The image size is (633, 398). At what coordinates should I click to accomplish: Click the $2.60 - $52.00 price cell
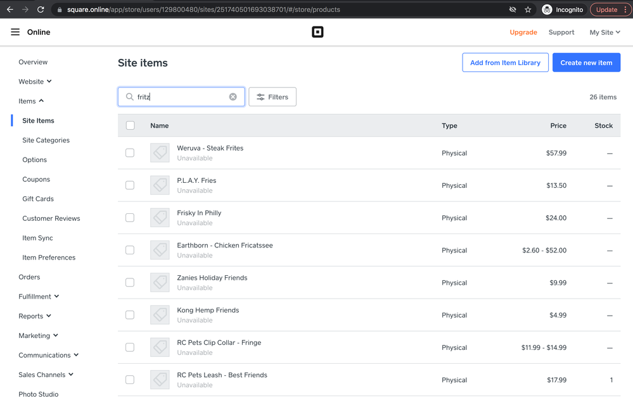click(544, 251)
